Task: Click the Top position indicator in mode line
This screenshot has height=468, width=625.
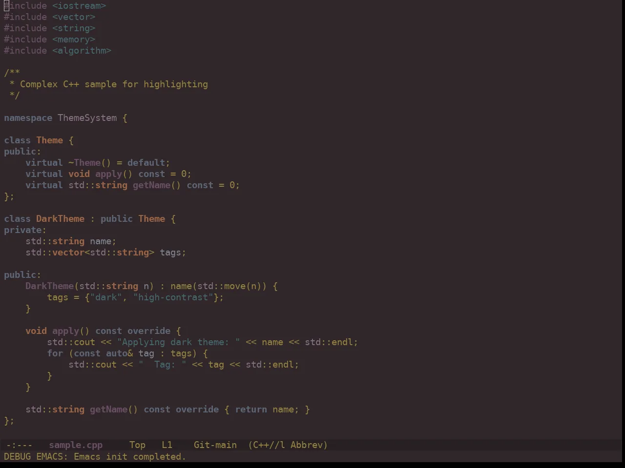Action: coord(138,445)
